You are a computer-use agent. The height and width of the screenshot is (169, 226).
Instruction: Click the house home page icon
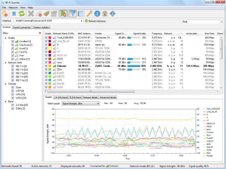pyautogui.click(x=105, y=14)
